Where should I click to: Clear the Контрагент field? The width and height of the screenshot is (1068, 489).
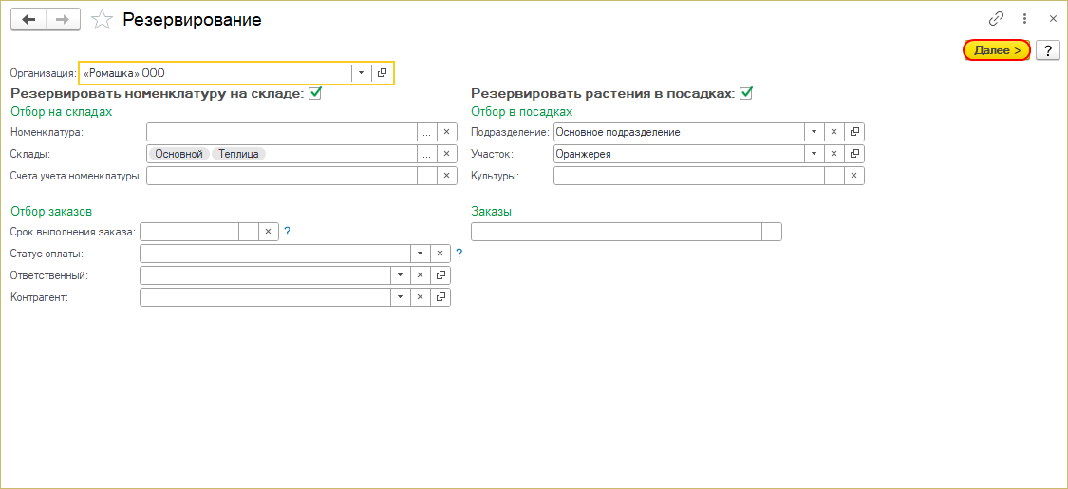[421, 297]
